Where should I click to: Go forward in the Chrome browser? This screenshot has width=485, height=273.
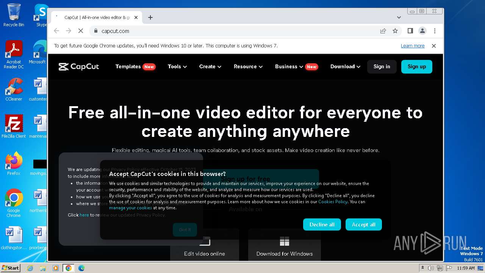tap(69, 31)
